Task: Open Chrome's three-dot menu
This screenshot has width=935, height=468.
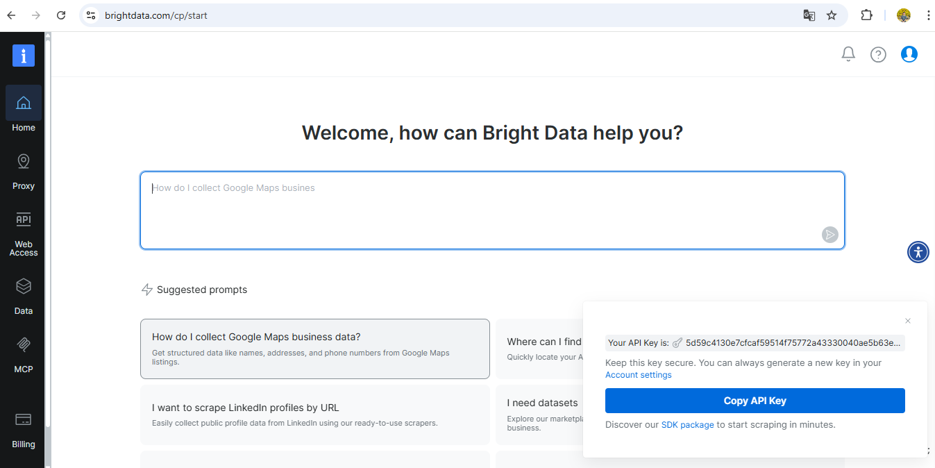Action: click(929, 14)
